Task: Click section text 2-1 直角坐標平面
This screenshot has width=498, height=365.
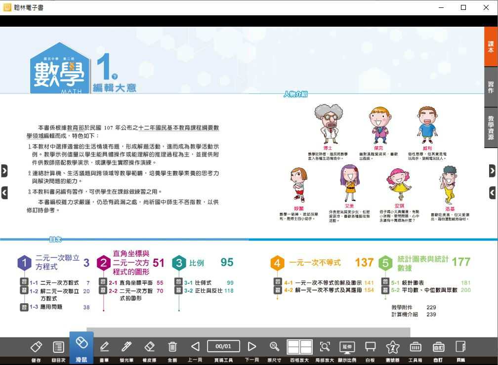Action: coord(136,283)
